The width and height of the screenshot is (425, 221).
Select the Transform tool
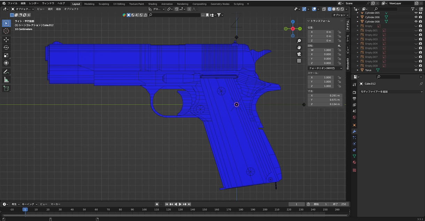click(x=6, y=63)
